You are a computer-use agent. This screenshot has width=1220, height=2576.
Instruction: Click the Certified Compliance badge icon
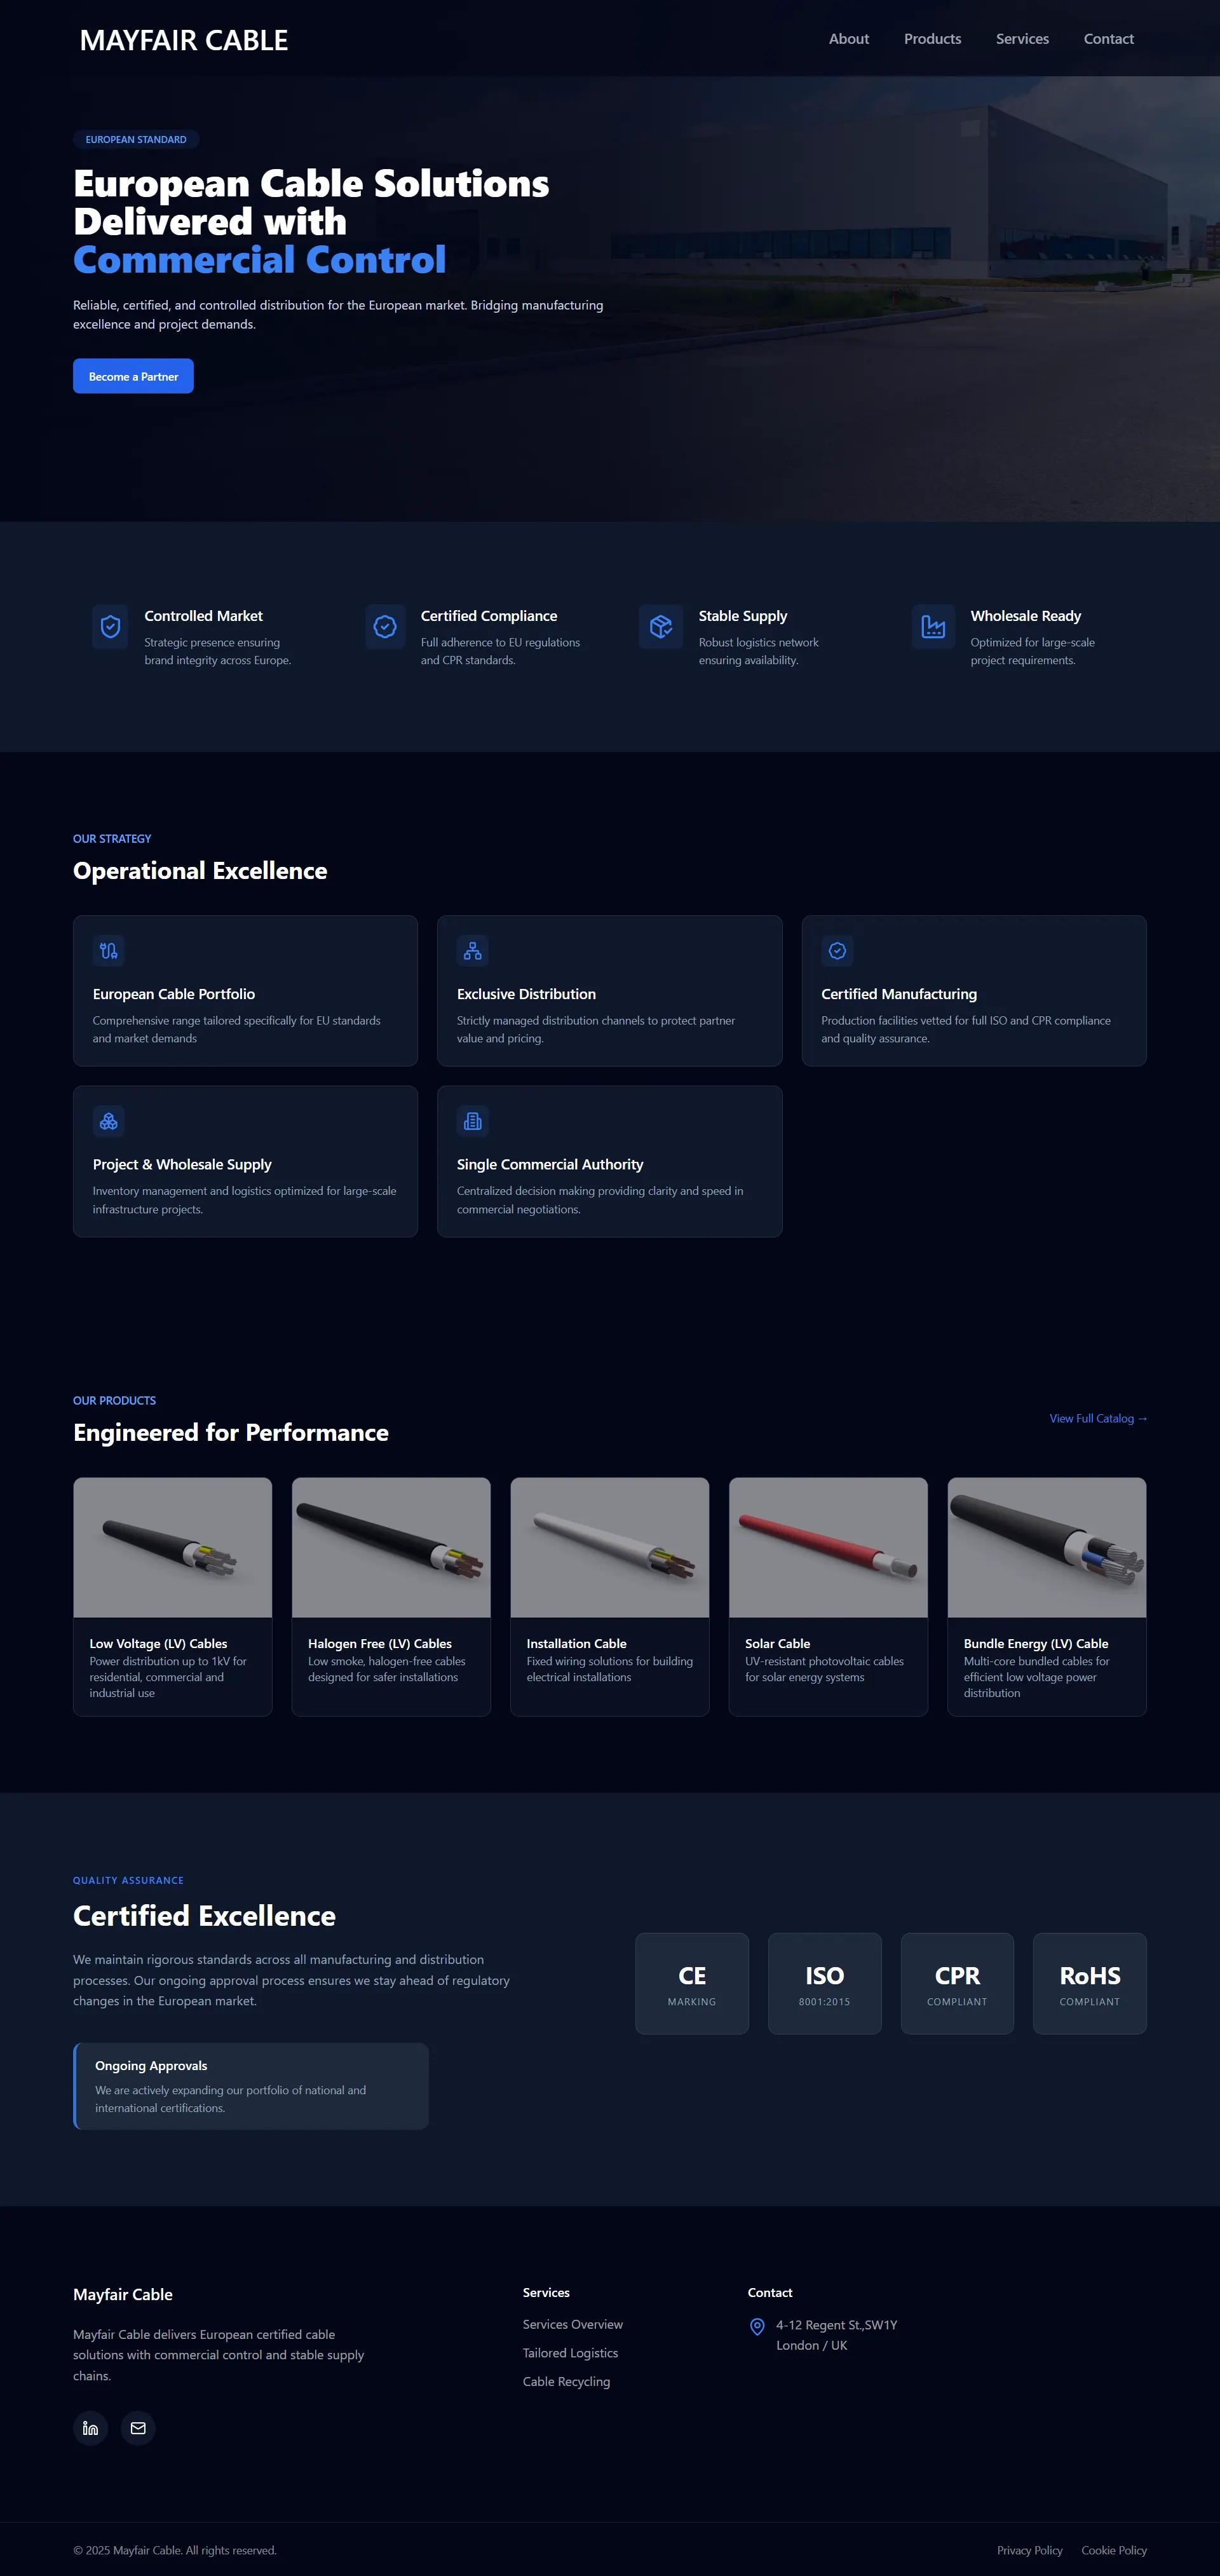[385, 627]
